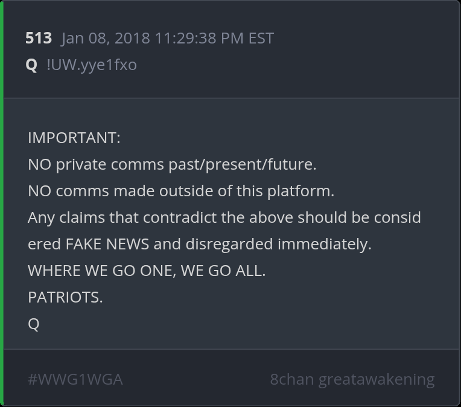This screenshot has width=461, height=407.
Task: Click the tripcode !UW.yye1fxo
Action: pyautogui.click(x=92, y=65)
